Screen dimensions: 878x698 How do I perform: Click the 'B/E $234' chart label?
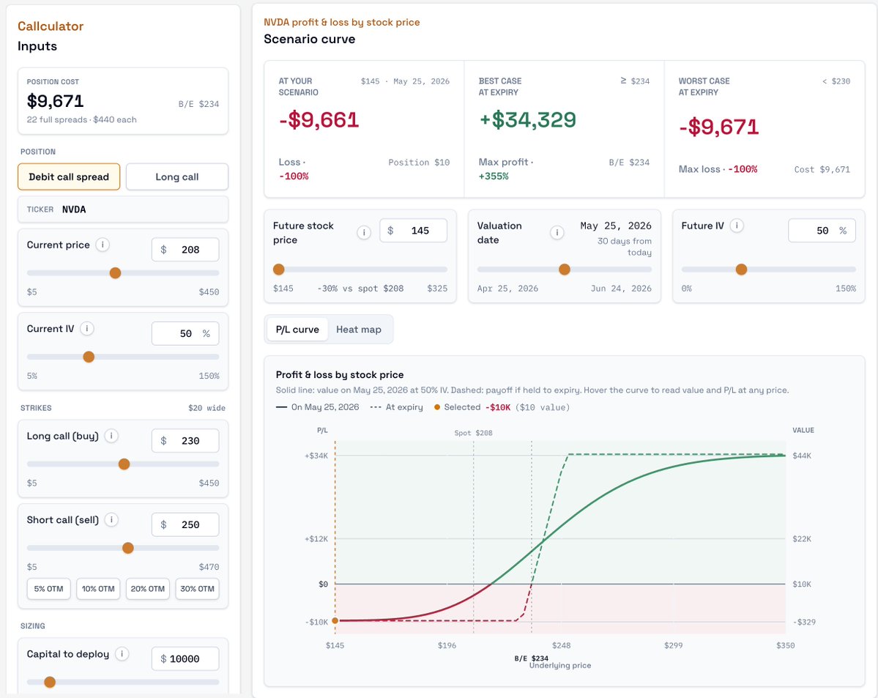pos(532,658)
